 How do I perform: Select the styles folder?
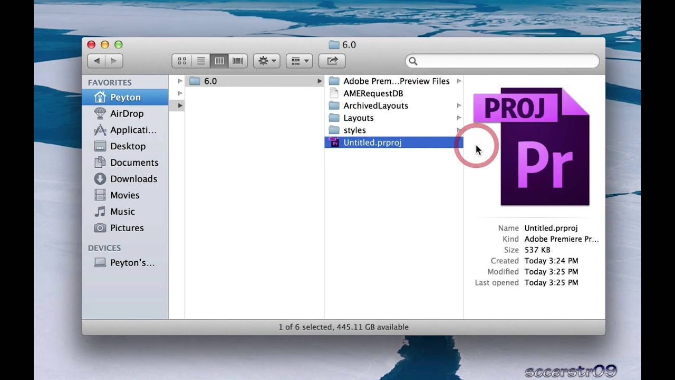(394, 130)
